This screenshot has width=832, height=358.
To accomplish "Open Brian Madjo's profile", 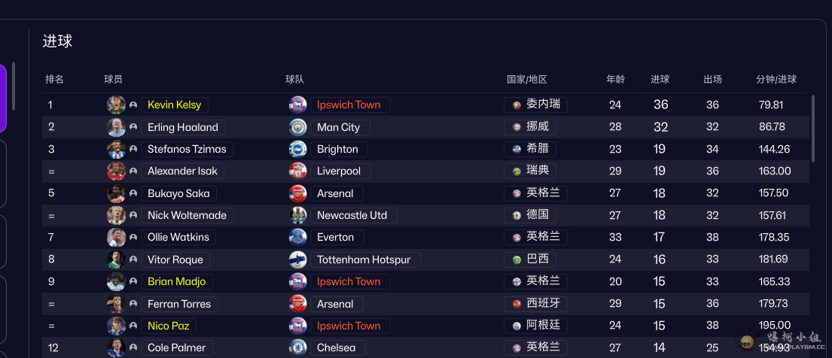I will coord(177,281).
